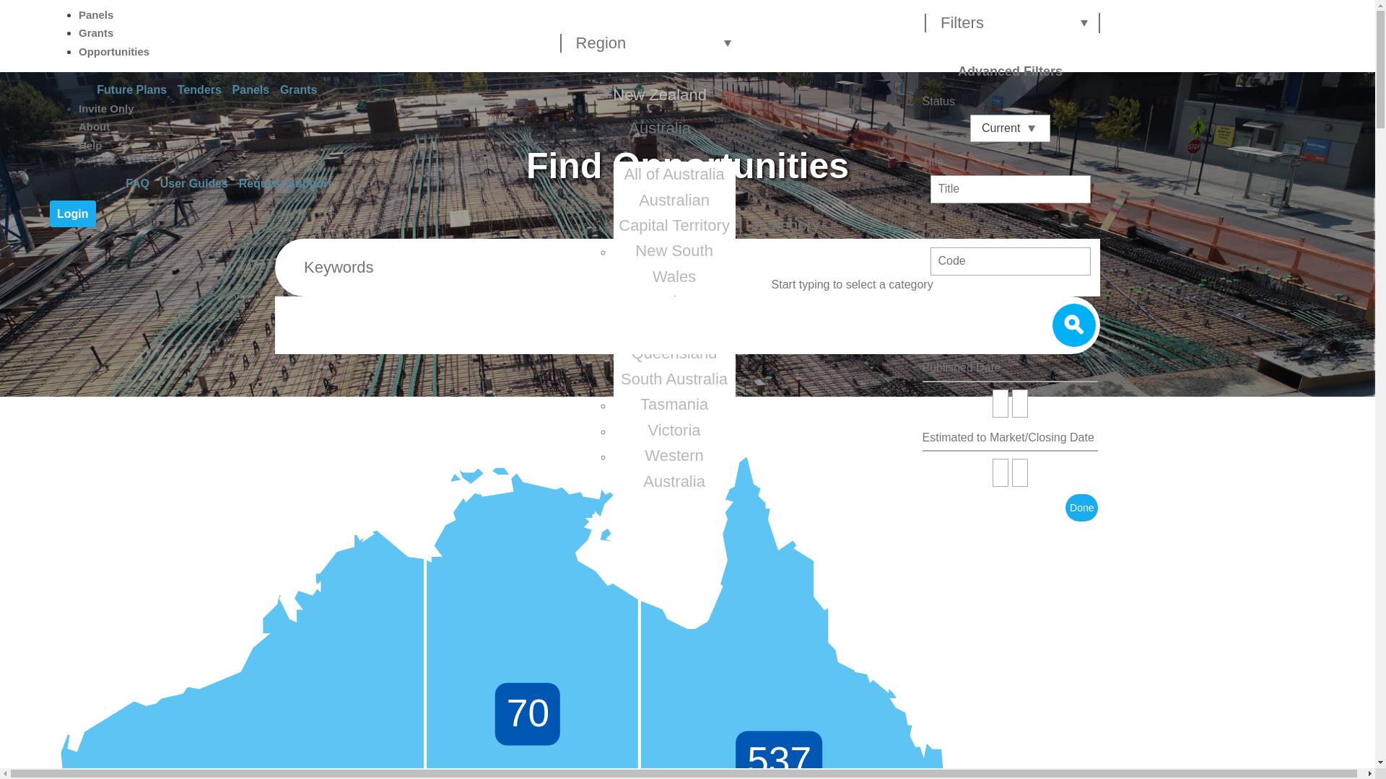Open the Help menu item
The image size is (1386, 779).
pos(90,145)
